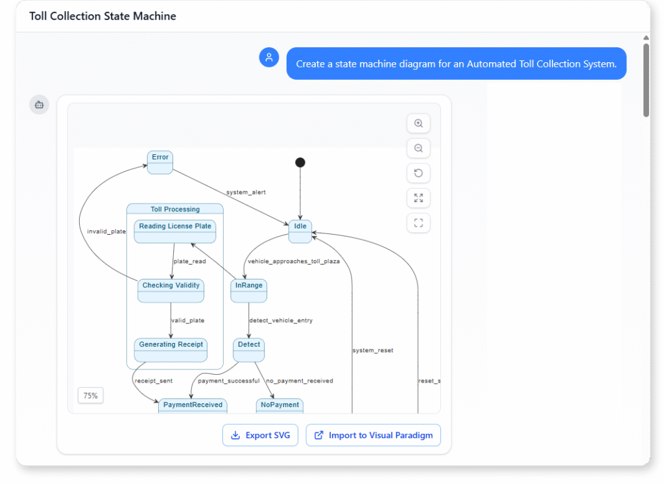Fit the diagram to the viewport
The image size is (664, 483).
[x=418, y=222]
